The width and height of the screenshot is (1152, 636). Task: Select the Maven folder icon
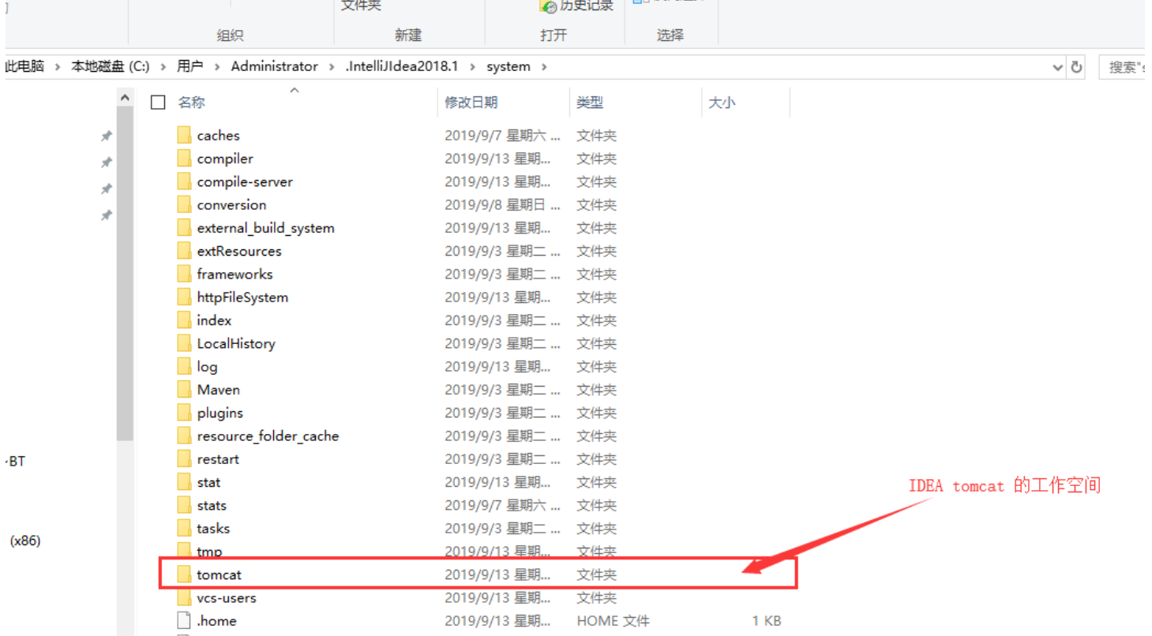(x=184, y=390)
